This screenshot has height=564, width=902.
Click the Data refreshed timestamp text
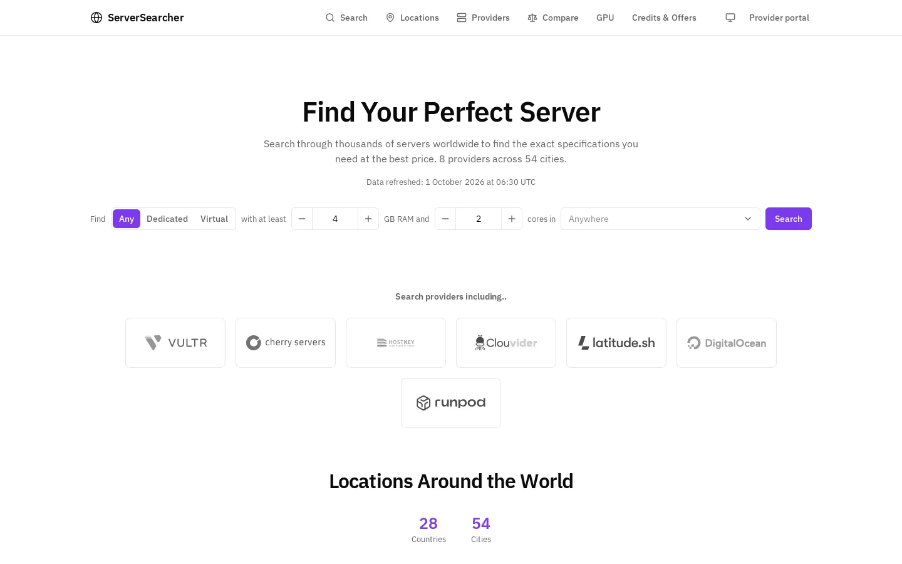451,182
